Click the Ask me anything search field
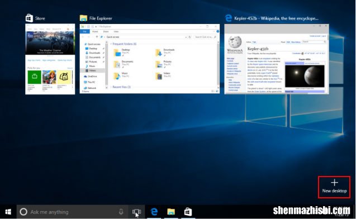 coord(73,212)
